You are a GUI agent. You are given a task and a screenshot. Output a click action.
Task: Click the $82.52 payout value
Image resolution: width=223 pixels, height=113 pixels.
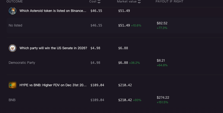(x=162, y=23)
